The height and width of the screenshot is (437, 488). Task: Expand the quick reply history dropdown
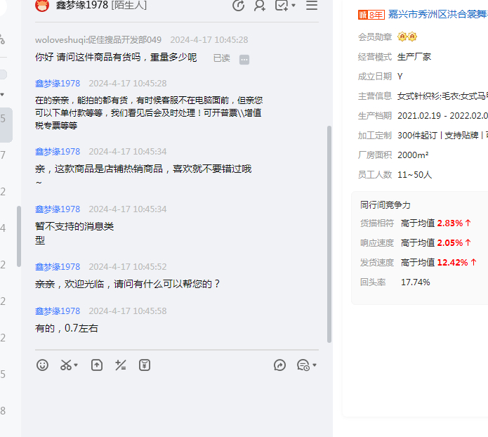click(315, 365)
